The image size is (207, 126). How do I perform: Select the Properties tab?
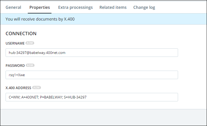click(40, 7)
